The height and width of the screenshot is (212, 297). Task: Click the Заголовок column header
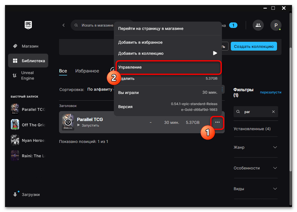tap(68, 106)
